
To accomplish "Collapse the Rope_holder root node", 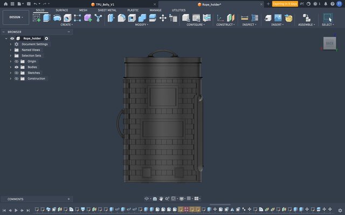I will coord(6,38).
